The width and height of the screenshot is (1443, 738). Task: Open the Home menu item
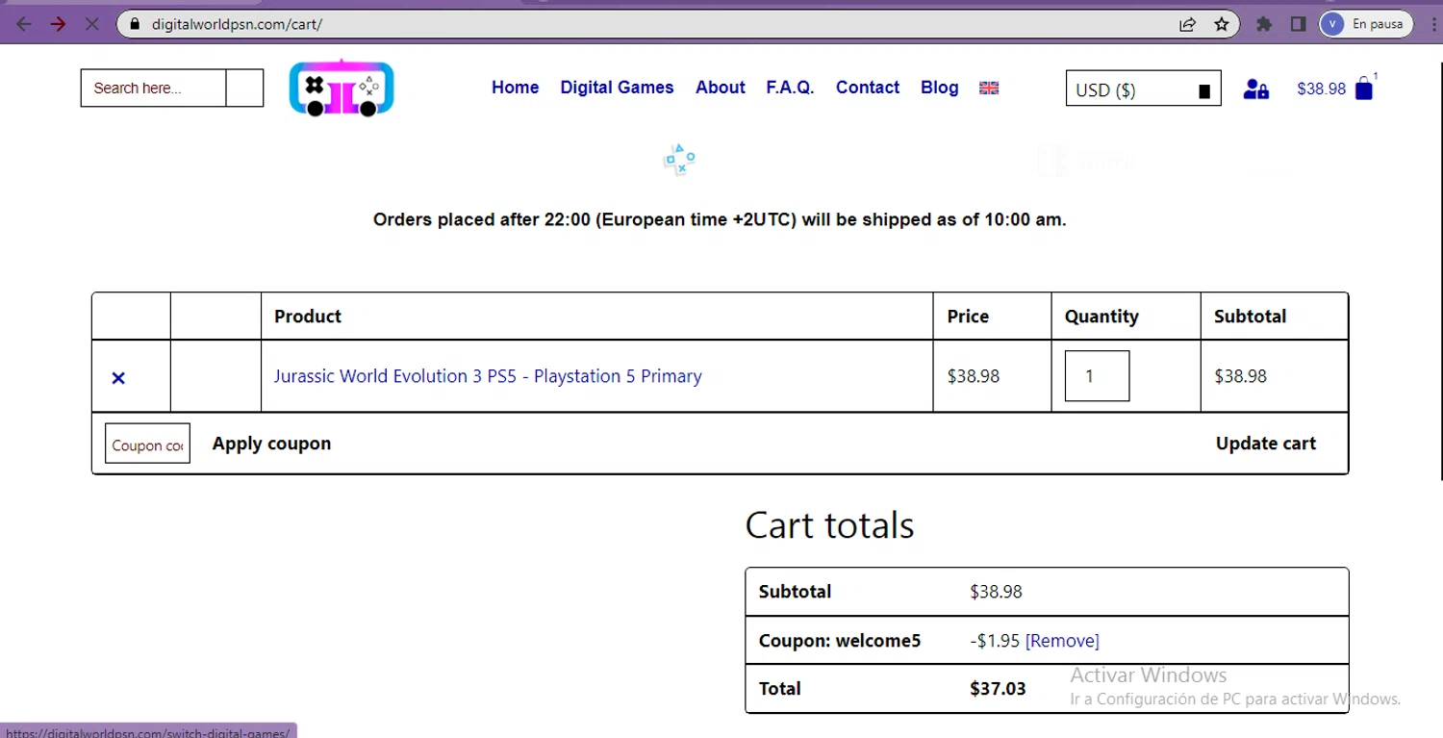(x=515, y=88)
